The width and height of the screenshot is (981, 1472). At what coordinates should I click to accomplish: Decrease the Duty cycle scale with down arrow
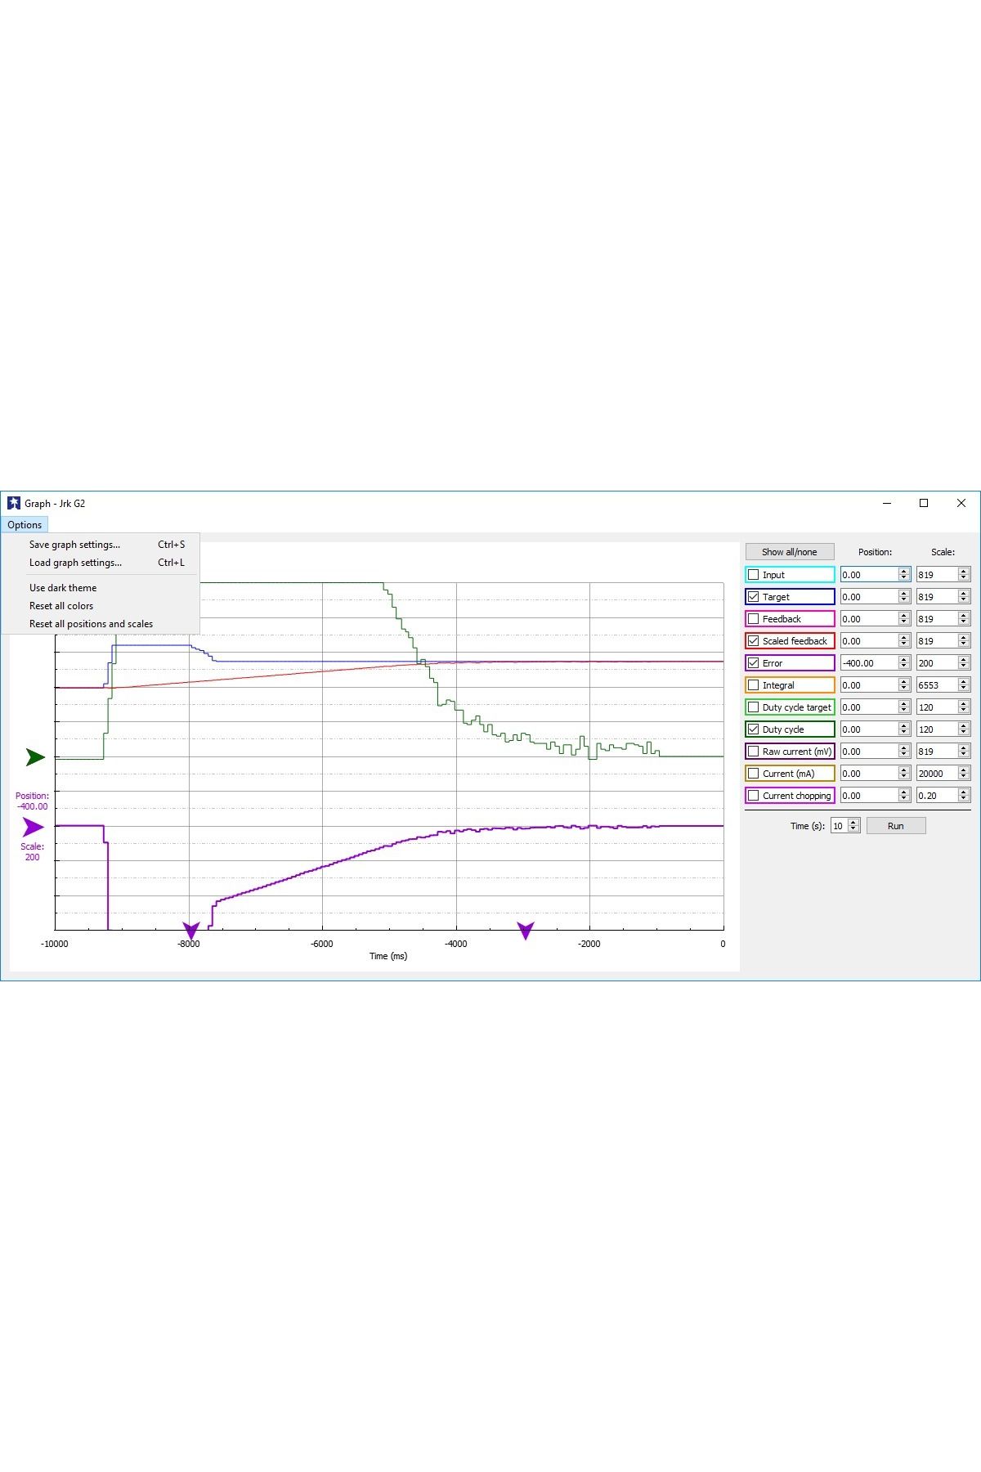click(x=964, y=733)
